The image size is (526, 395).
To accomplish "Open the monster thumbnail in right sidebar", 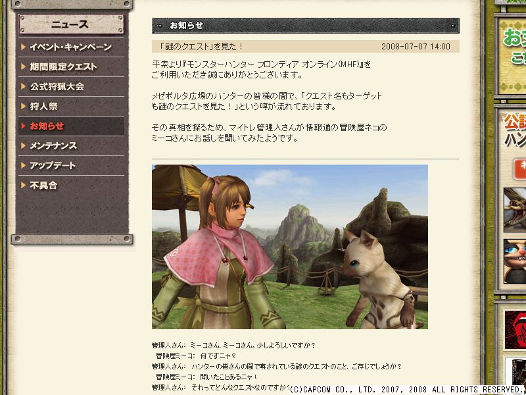I will pyautogui.click(x=515, y=210).
